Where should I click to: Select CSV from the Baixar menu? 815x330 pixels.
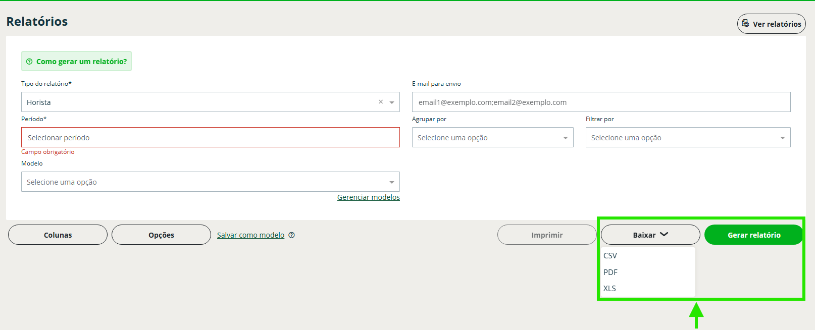(x=610, y=256)
